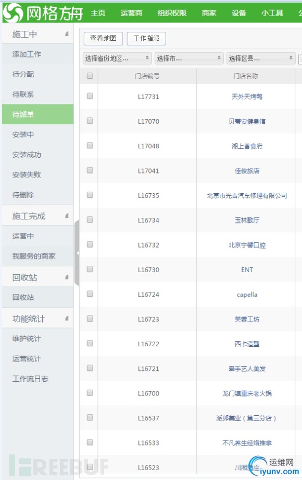Open the 选择市 dropdown
This screenshot has width=302, height=480.
(x=189, y=58)
